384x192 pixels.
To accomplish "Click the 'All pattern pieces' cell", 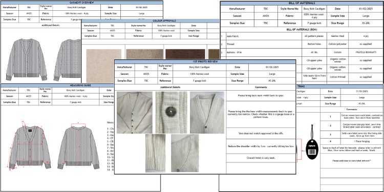I will [x=314, y=36].
